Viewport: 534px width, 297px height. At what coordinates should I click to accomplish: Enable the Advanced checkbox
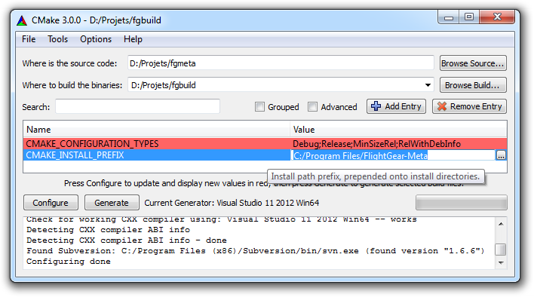tap(312, 107)
